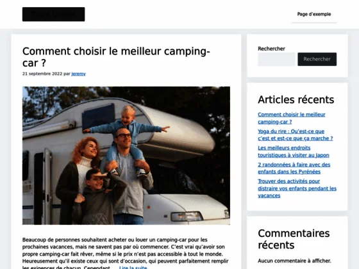Open recent article on choosing the best camping-car

pyautogui.click(x=292, y=118)
